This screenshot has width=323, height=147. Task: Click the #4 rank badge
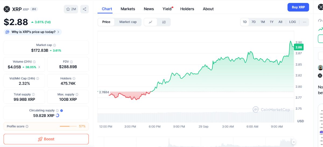pos(34,9)
